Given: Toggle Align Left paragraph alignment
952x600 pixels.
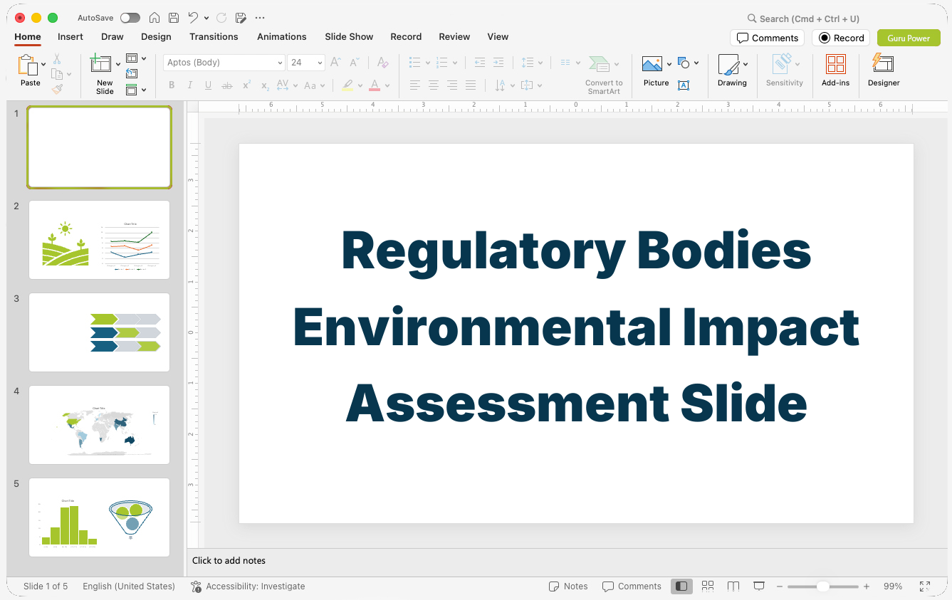Looking at the screenshot, I should [414, 85].
